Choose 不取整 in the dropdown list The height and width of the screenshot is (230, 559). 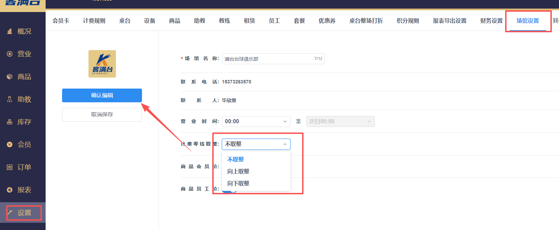point(256,159)
